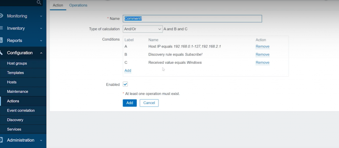This screenshot has height=148, width=339.
Task: Remove condition C Received value
Action: point(262,62)
